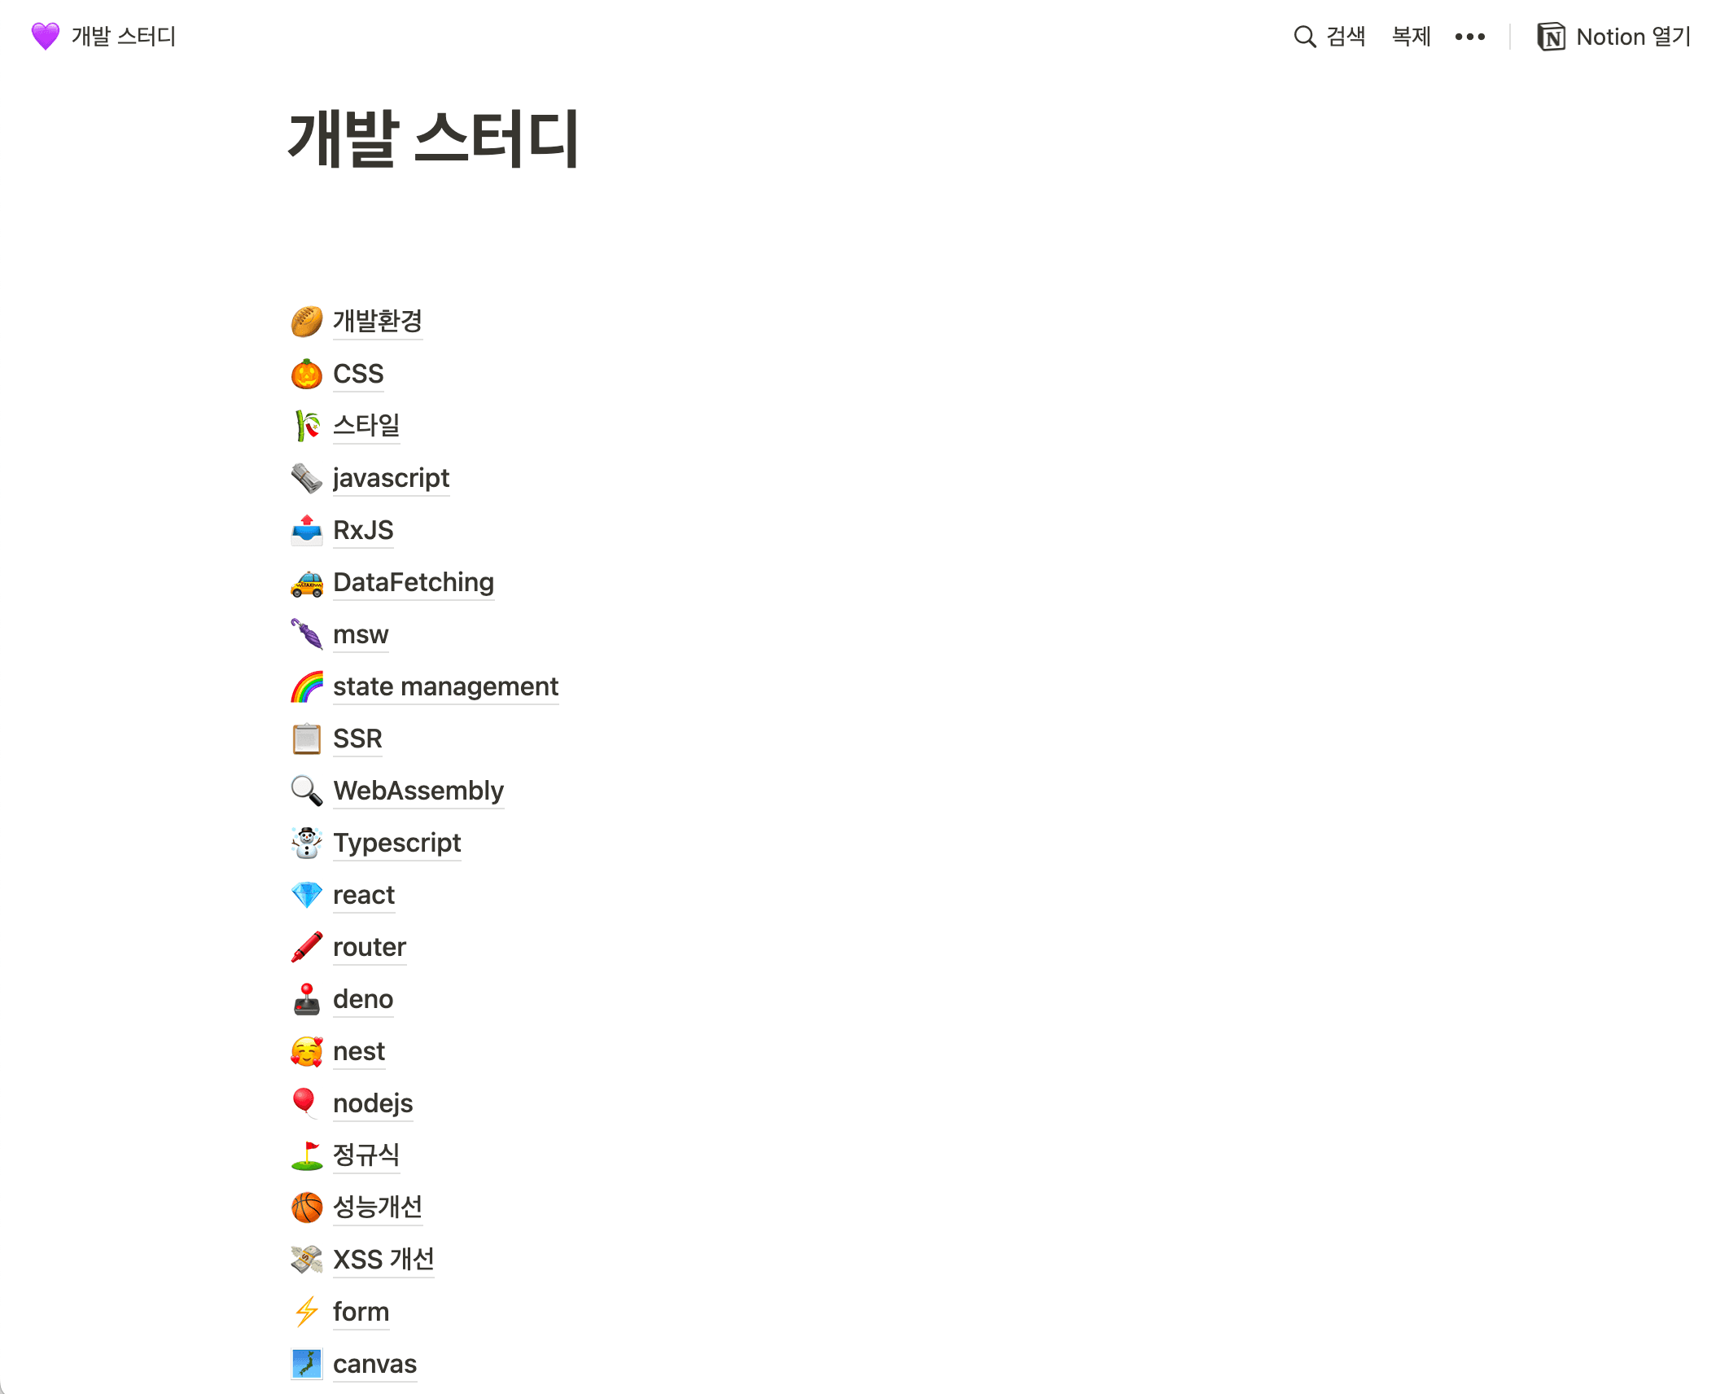Open the three-dot more options menu
Image resolution: width=1716 pixels, height=1394 pixels.
[x=1470, y=37]
